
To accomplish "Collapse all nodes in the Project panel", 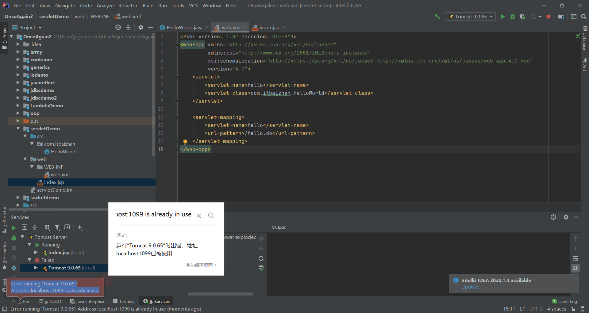I will pos(128,27).
